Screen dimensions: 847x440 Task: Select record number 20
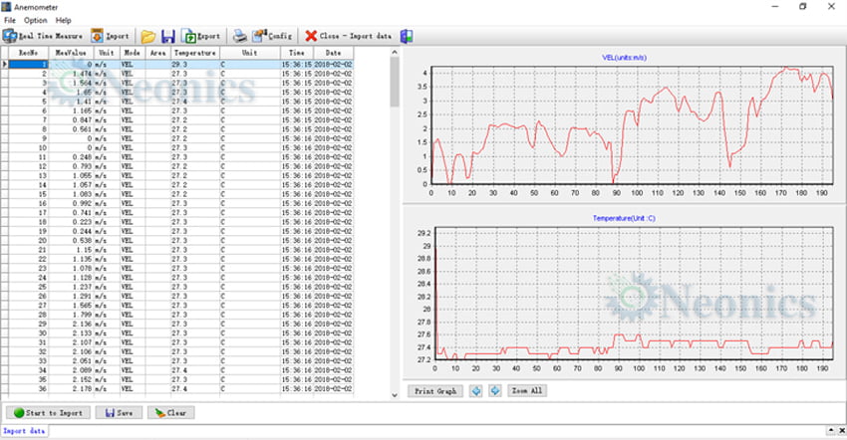tap(29, 240)
